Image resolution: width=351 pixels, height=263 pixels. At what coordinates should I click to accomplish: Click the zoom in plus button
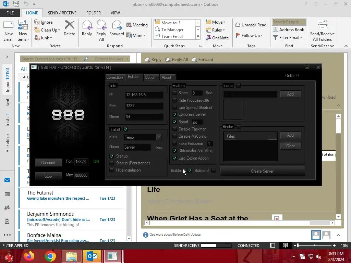(x=334, y=245)
